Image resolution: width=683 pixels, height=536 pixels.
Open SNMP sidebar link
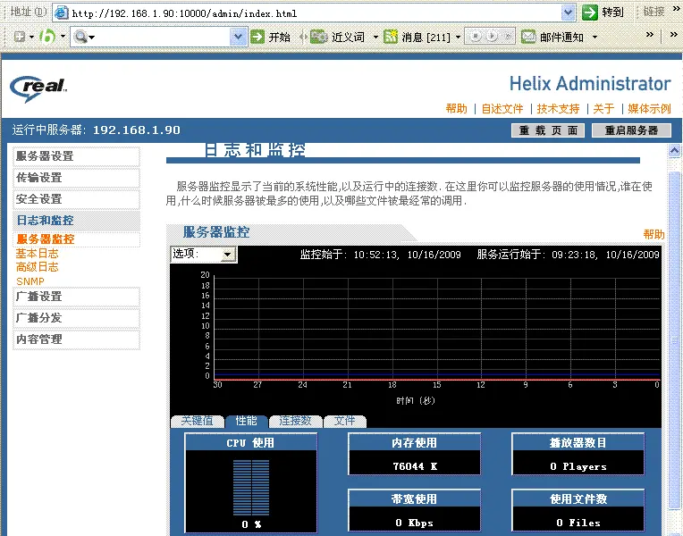(30, 281)
